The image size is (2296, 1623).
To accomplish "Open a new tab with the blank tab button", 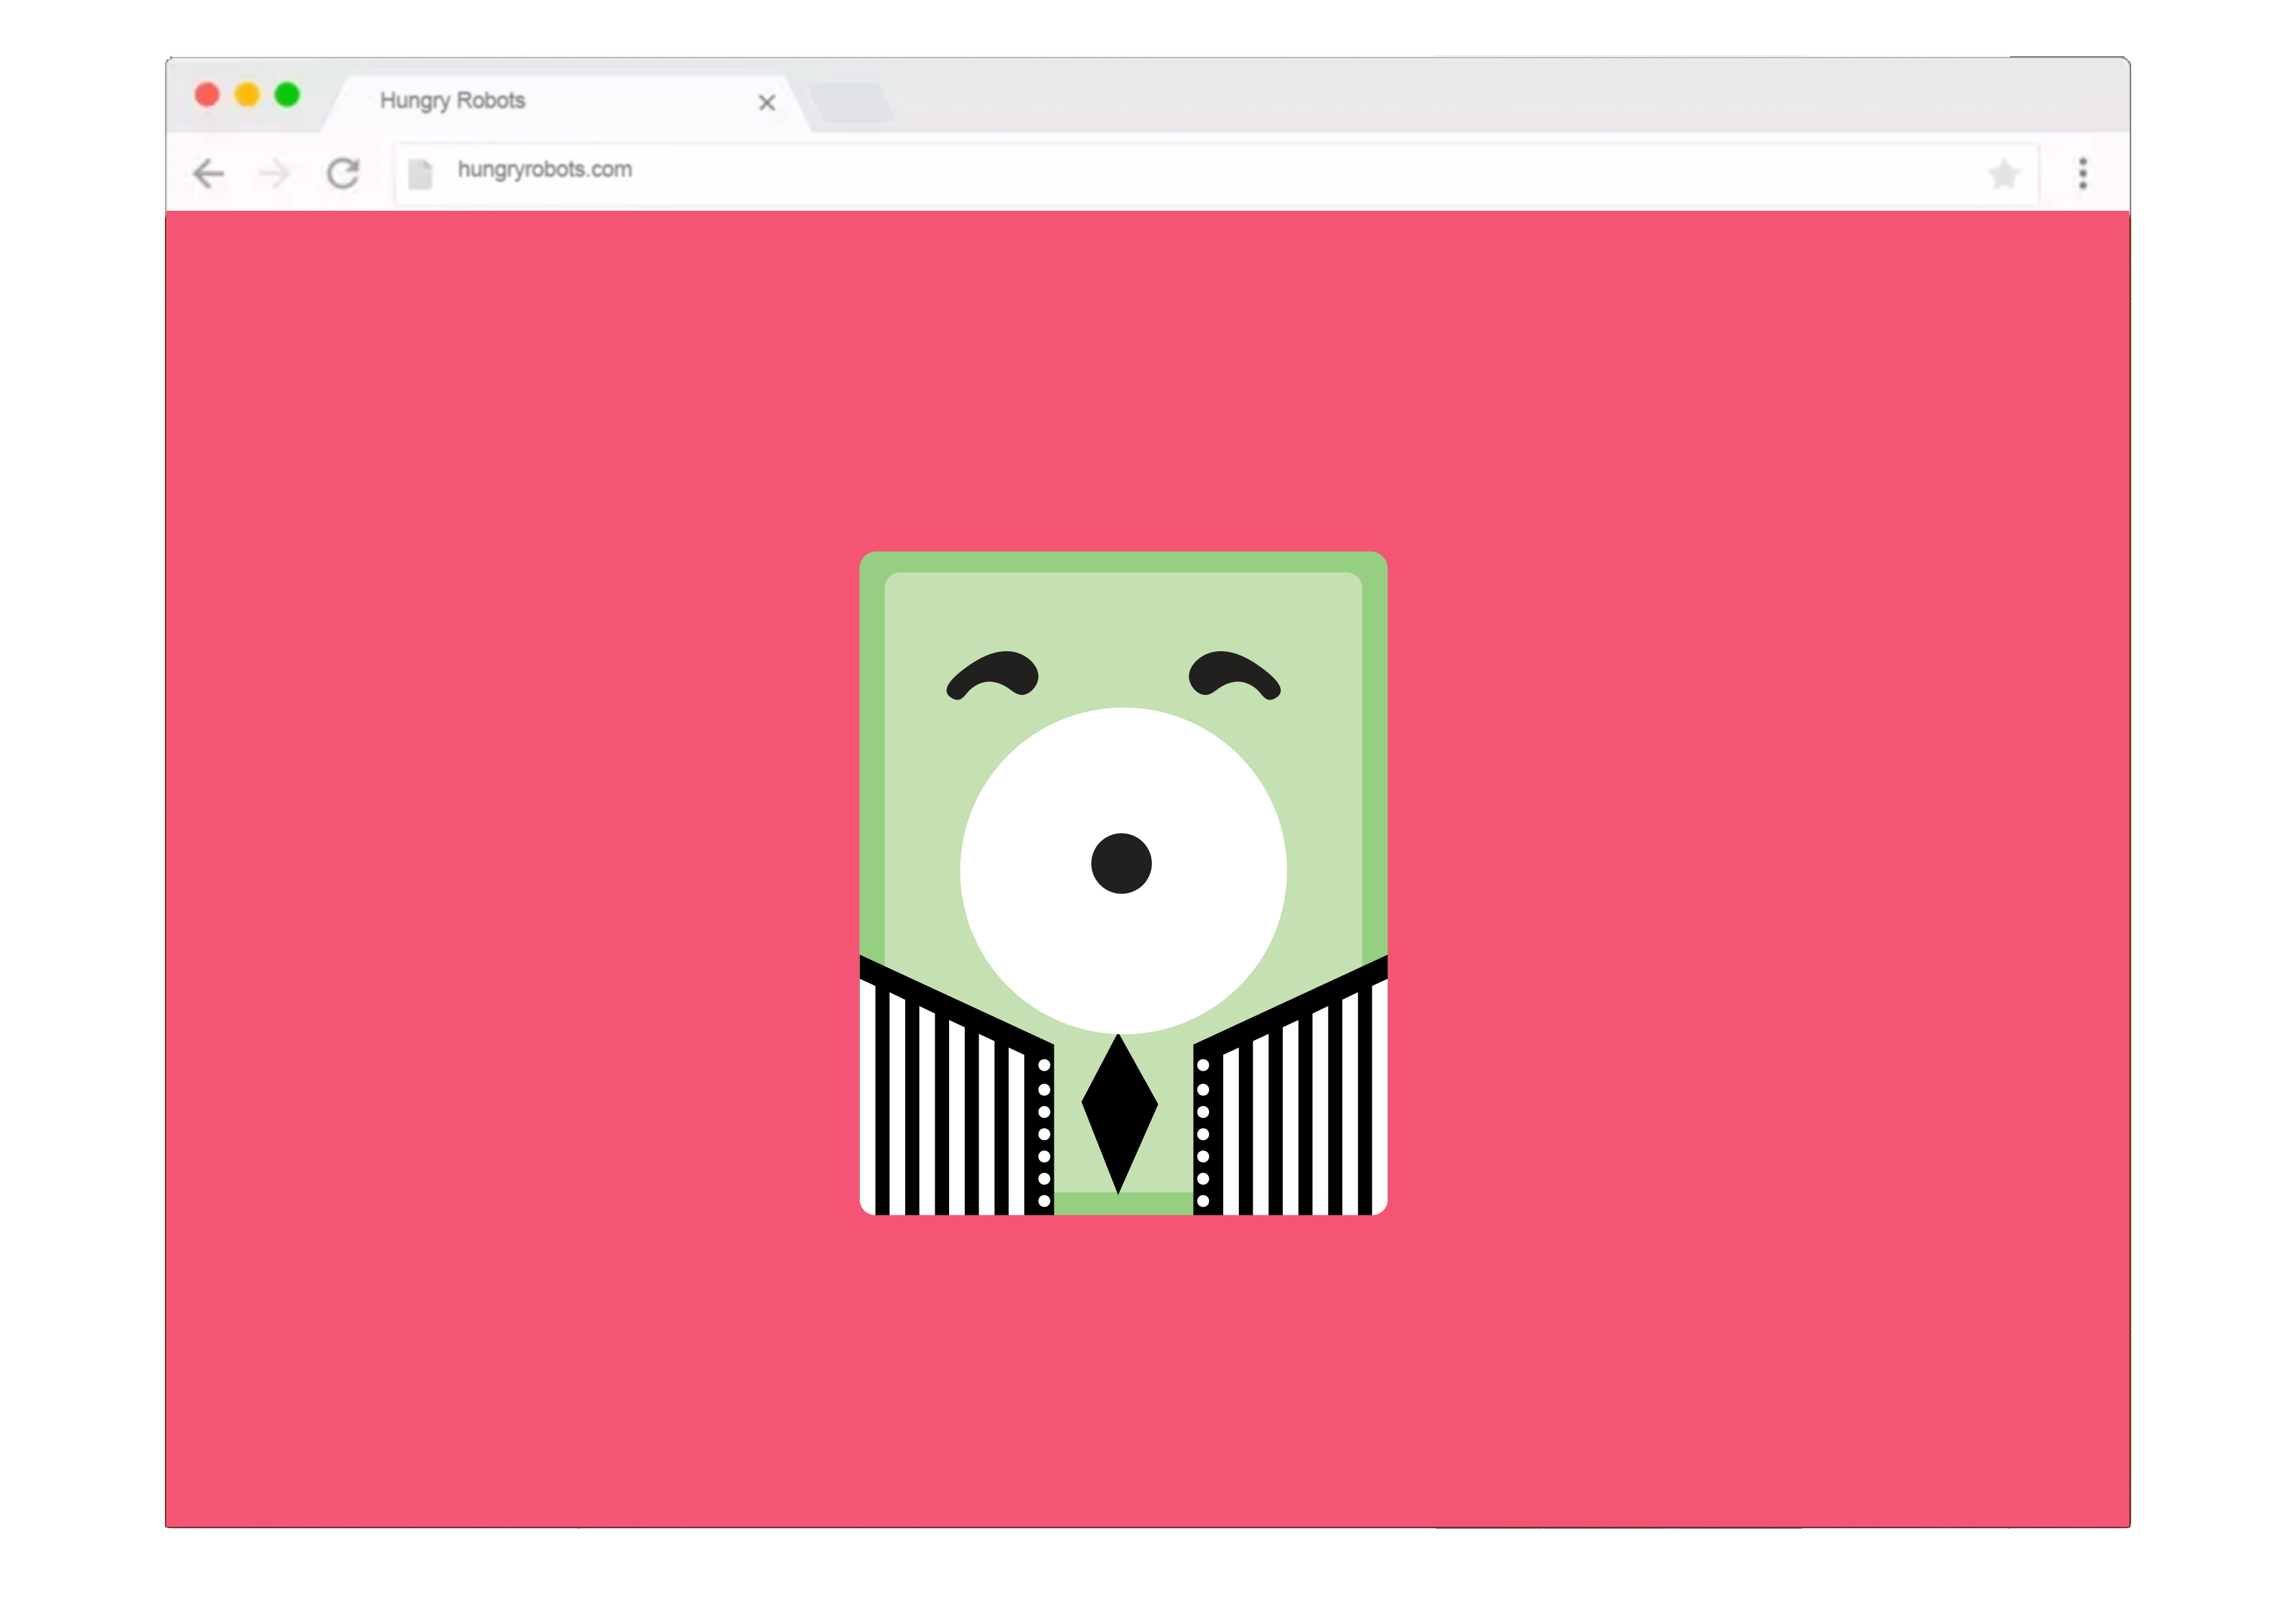I will click(851, 103).
